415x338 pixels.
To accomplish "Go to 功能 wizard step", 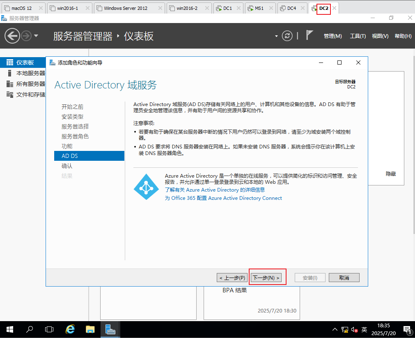I will (x=67, y=146).
